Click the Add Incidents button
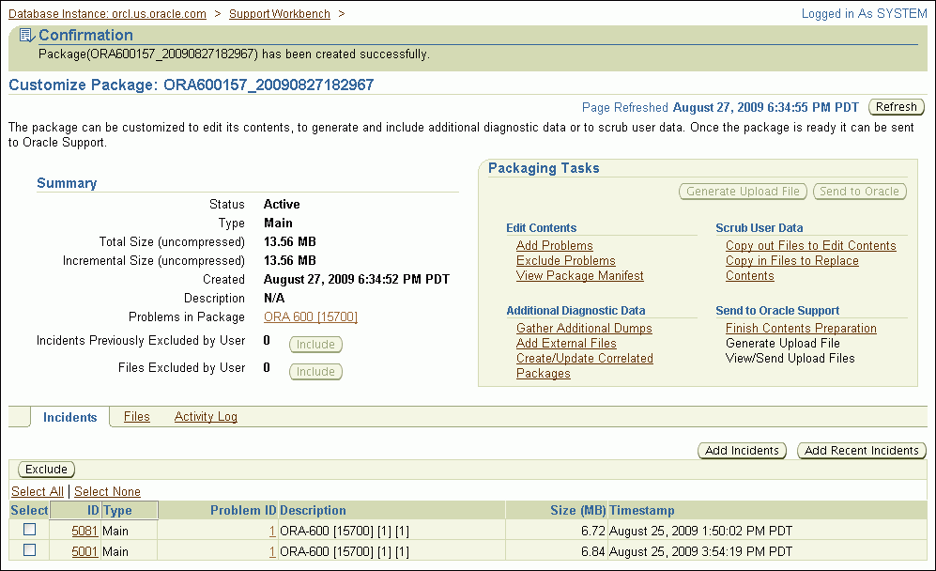Image resolution: width=936 pixels, height=571 pixels. pyautogui.click(x=742, y=451)
